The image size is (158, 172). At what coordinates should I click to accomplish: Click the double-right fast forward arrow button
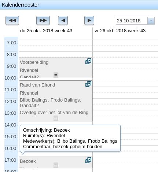[x=43, y=20]
